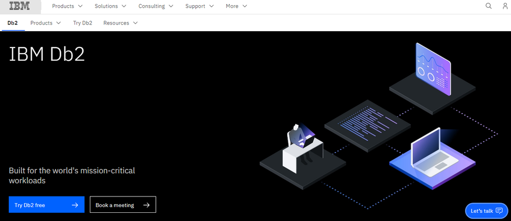
Task: Open the user profile icon
Action: [x=505, y=6]
